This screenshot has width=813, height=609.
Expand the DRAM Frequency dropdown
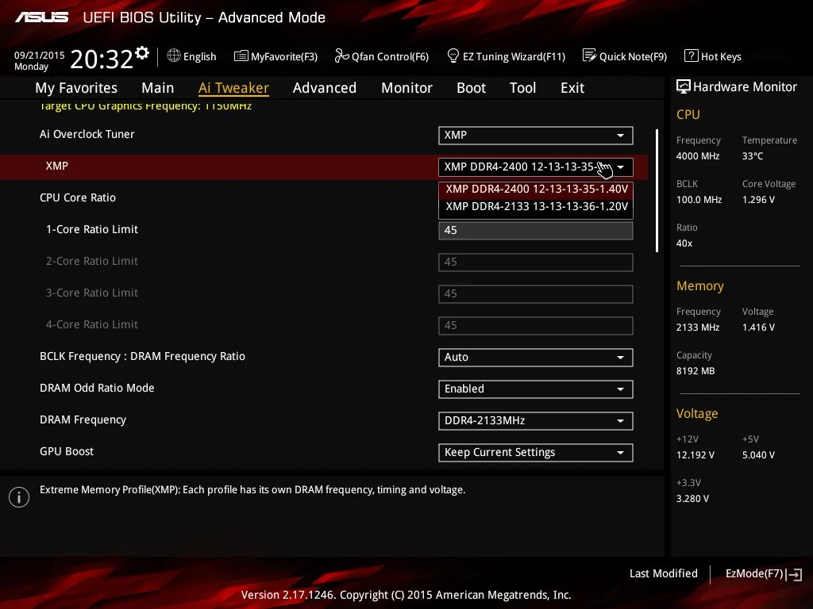click(x=536, y=420)
